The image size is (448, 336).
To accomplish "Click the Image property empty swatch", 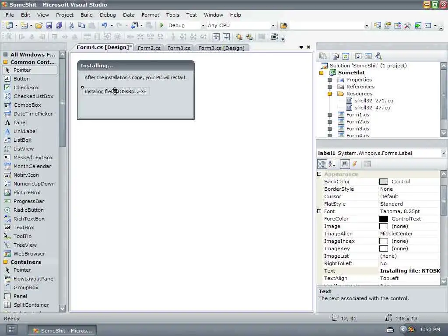I will click(383, 226).
